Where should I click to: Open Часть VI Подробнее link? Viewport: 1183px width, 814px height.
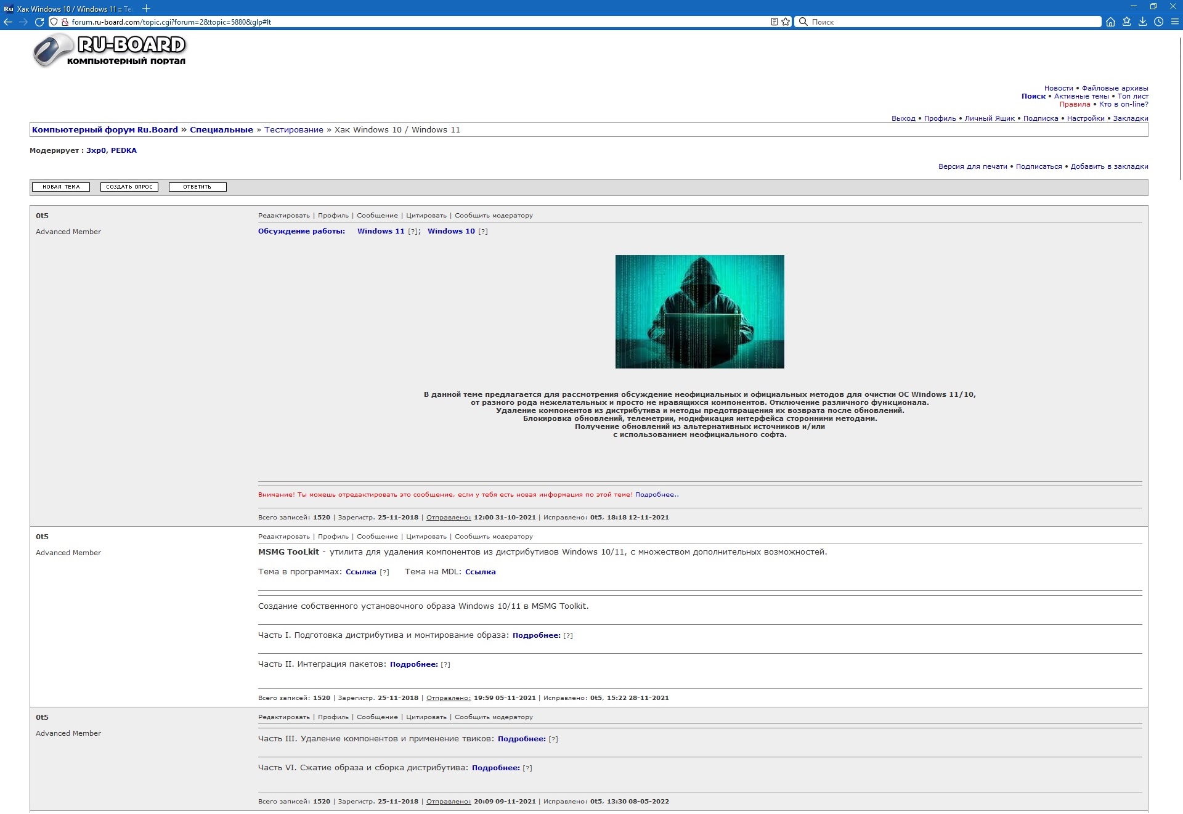[495, 768]
